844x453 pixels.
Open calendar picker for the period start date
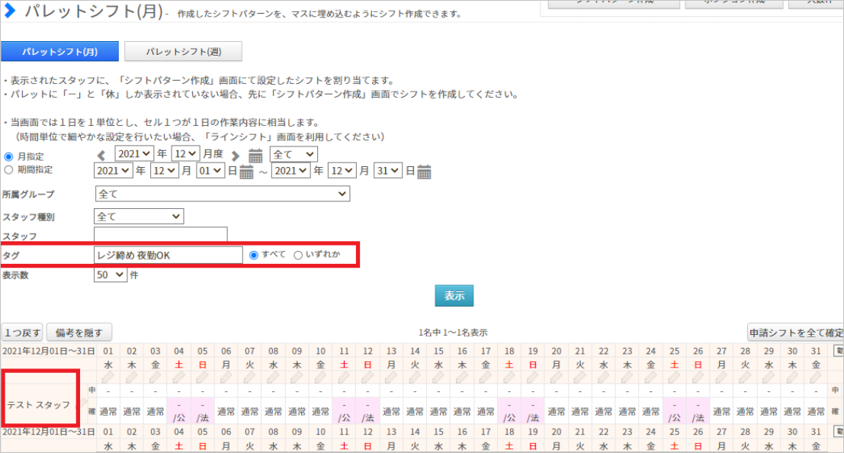(246, 172)
